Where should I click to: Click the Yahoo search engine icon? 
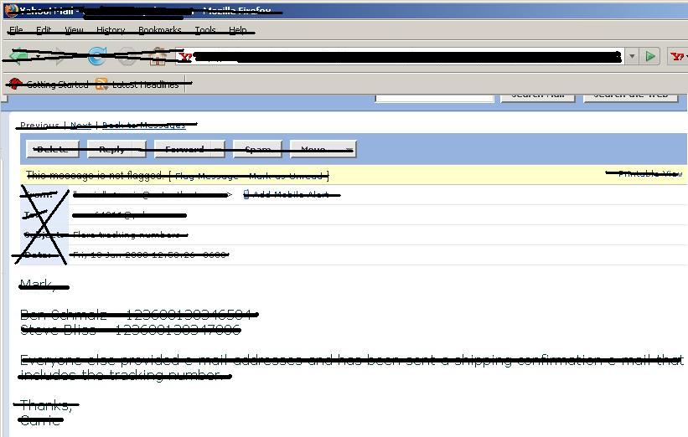[677, 56]
